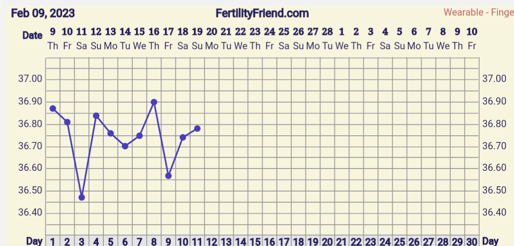This screenshot has height=246, width=514.
Task: Select the highest temperature point on Thursday 16
Action: (154, 102)
